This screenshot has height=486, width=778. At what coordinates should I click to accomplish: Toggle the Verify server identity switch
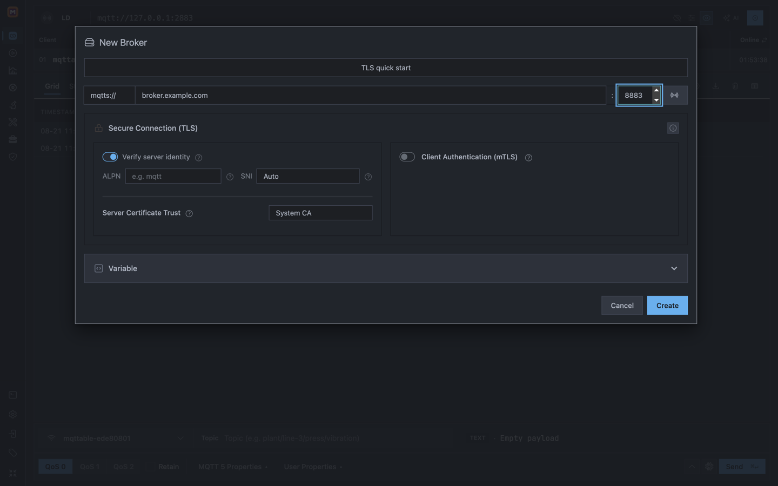pyautogui.click(x=110, y=157)
